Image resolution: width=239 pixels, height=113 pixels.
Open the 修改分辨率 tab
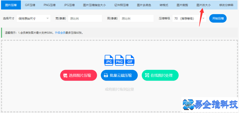tap(226, 5)
